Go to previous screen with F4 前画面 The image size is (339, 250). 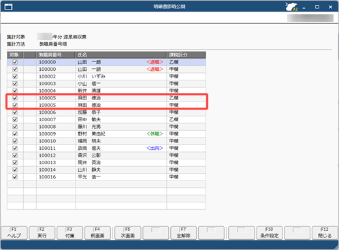click(x=97, y=233)
